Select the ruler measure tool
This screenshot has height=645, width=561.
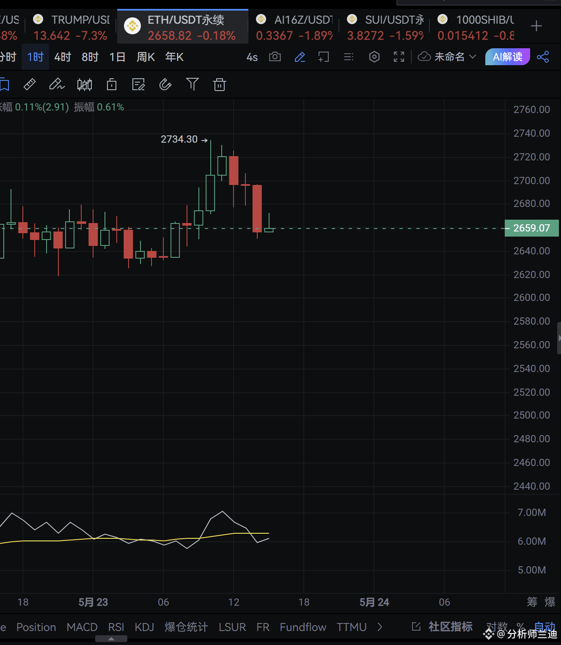(x=29, y=85)
